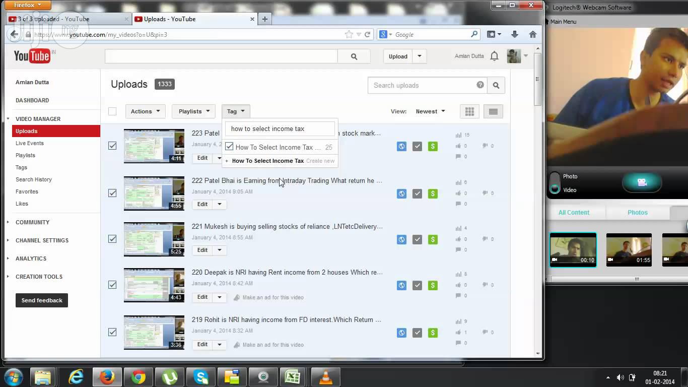This screenshot has width=688, height=387.
Task: Expand the Channel Settings sidebar section
Action: click(42, 240)
